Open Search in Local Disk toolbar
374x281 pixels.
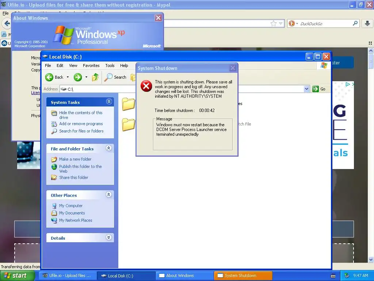pyautogui.click(x=115, y=77)
